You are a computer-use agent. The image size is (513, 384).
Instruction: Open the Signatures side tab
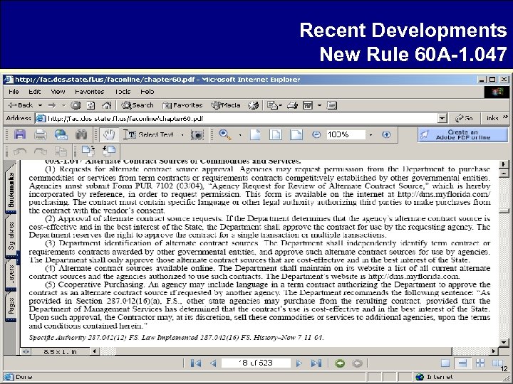tap(11, 235)
